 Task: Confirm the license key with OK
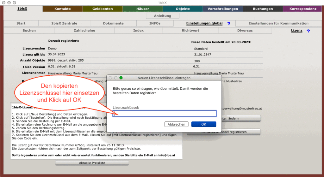coord(203,124)
